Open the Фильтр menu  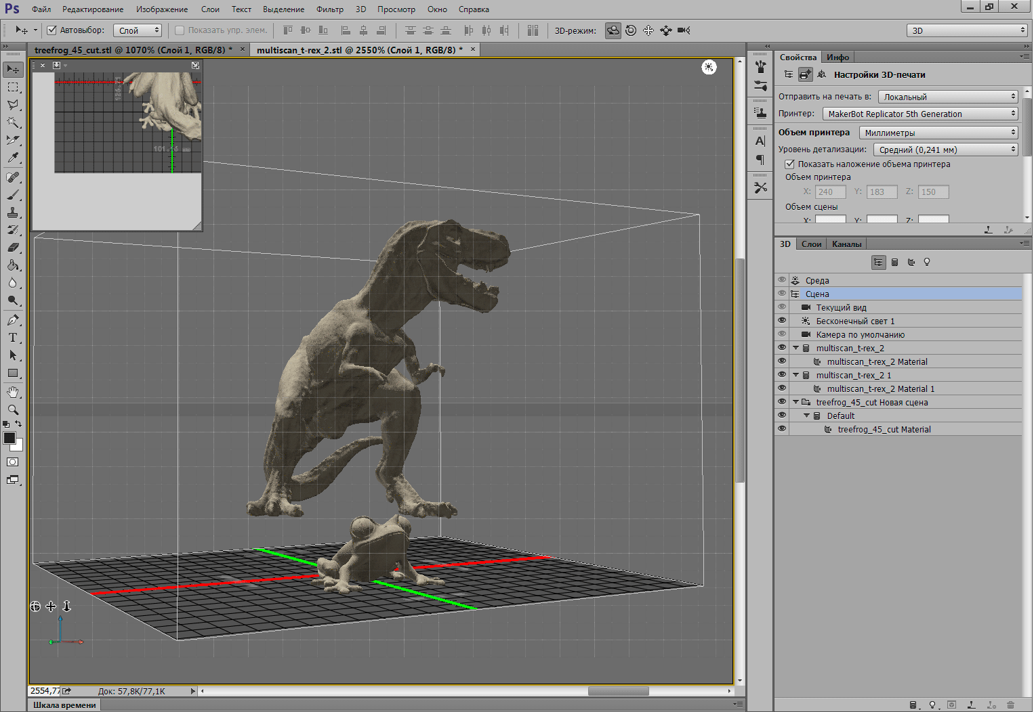329,9
